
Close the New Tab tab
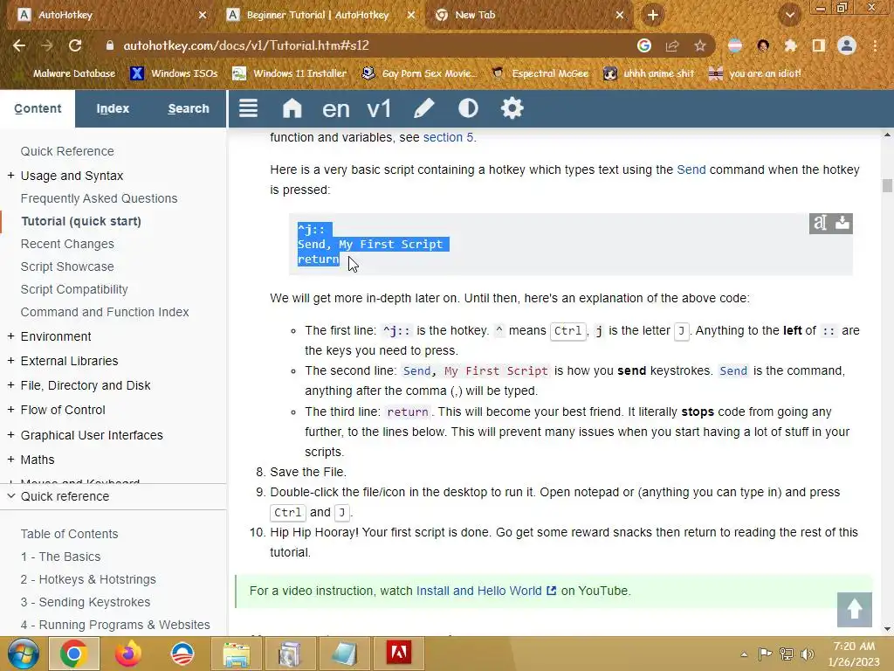620,15
